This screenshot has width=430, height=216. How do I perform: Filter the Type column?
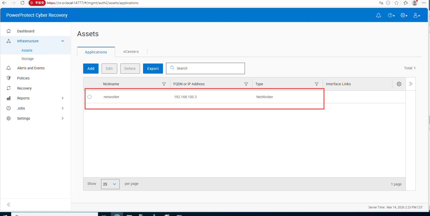316,84
